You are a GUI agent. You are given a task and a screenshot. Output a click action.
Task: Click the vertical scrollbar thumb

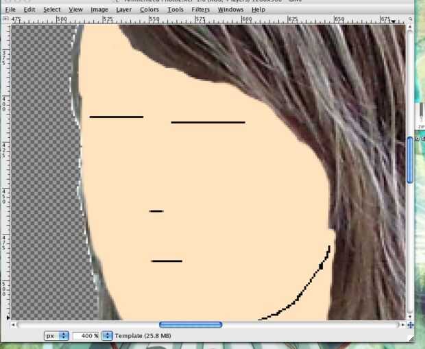410,160
